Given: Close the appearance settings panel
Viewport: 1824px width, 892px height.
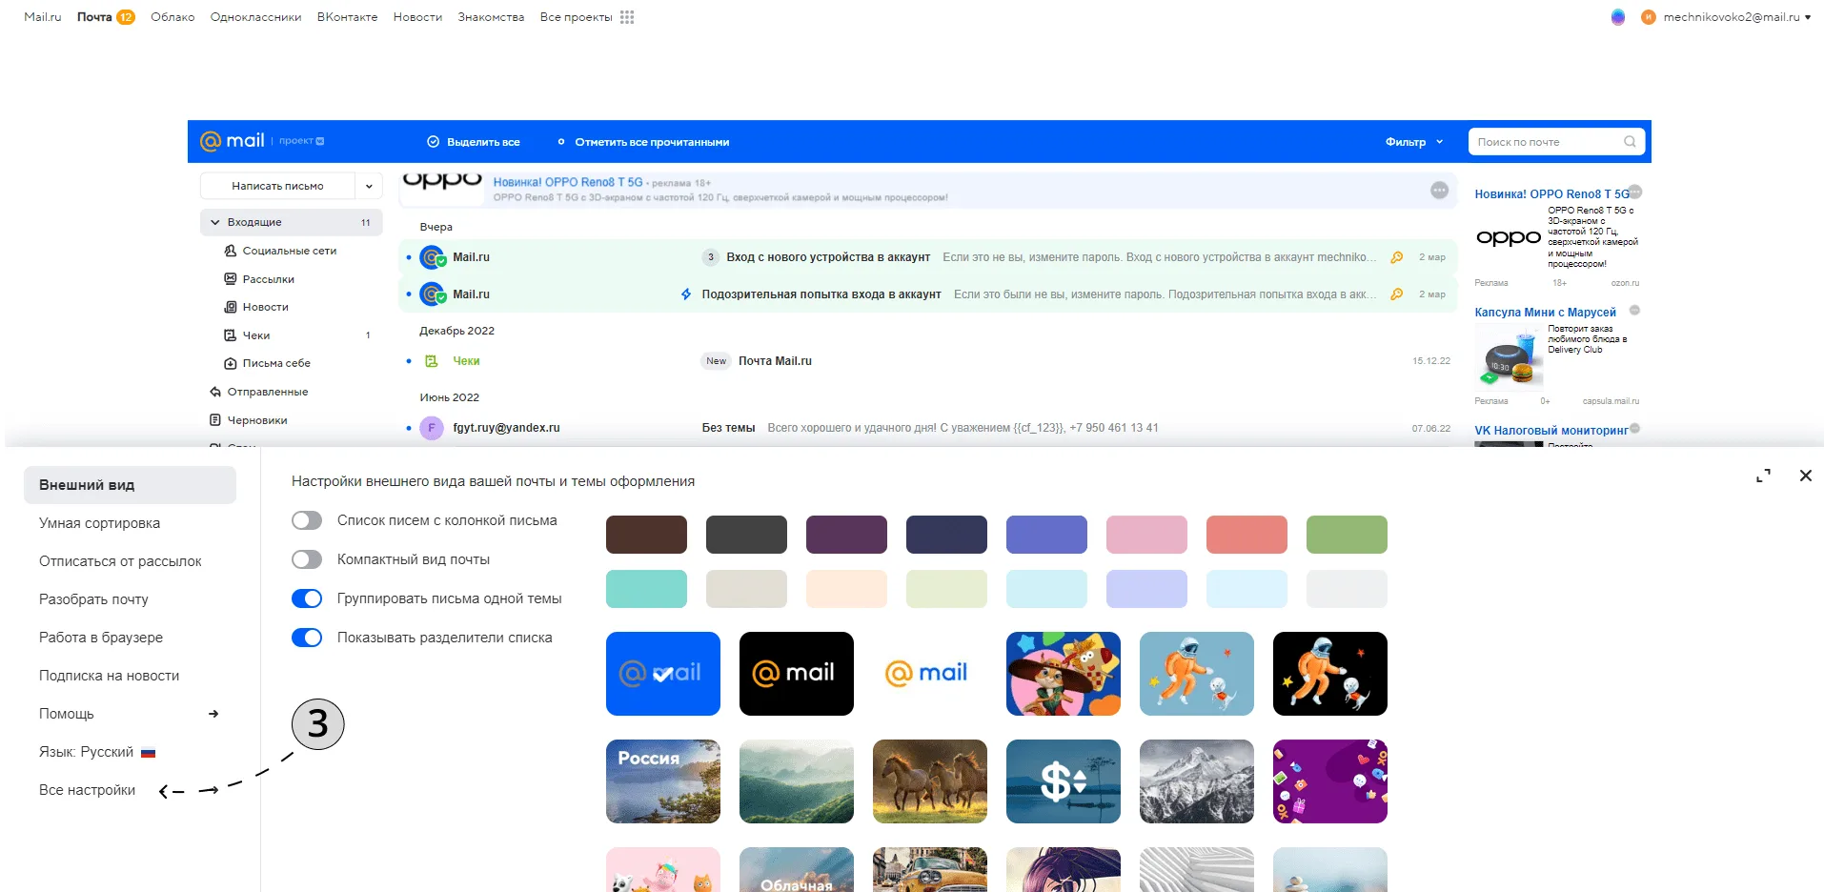Looking at the screenshot, I should [x=1806, y=476].
